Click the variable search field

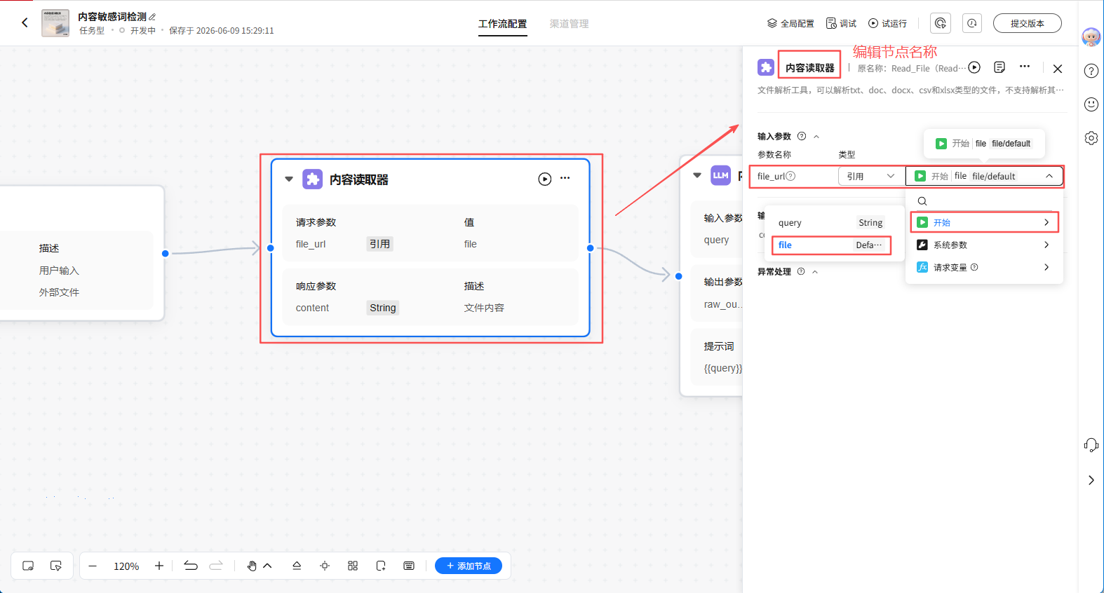point(985,201)
